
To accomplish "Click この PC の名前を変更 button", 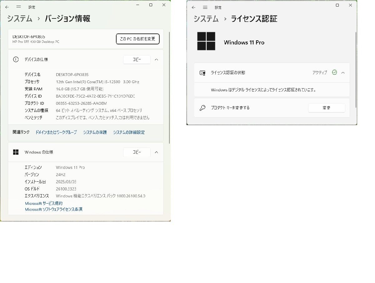I will pyautogui.click(x=138, y=39).
